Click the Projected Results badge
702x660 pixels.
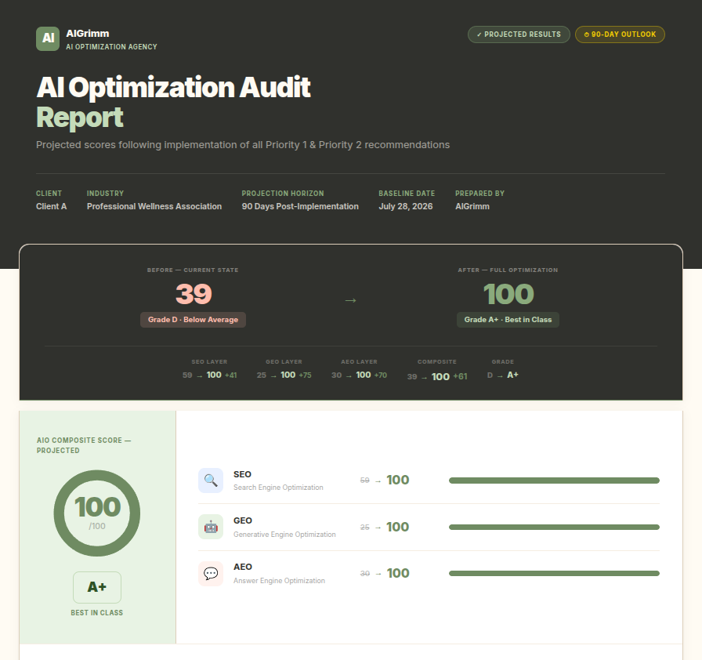519,34
